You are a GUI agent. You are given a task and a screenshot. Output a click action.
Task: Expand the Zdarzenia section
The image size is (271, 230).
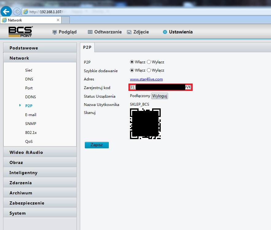pos(40,183)
